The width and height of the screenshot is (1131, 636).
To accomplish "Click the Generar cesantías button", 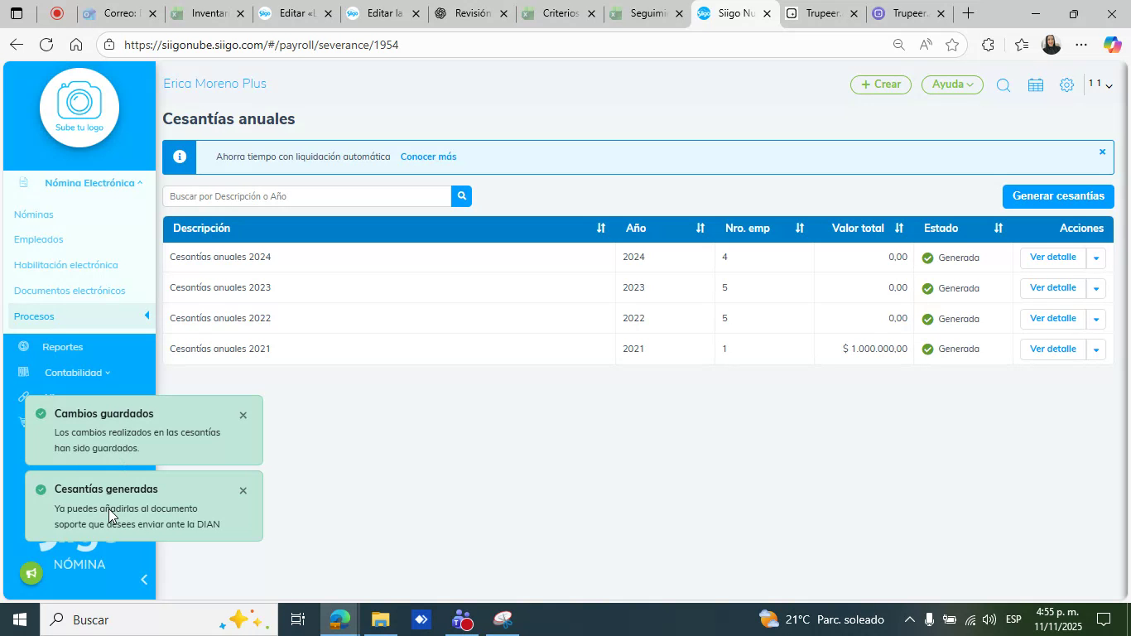I will tap(1058, 196).
